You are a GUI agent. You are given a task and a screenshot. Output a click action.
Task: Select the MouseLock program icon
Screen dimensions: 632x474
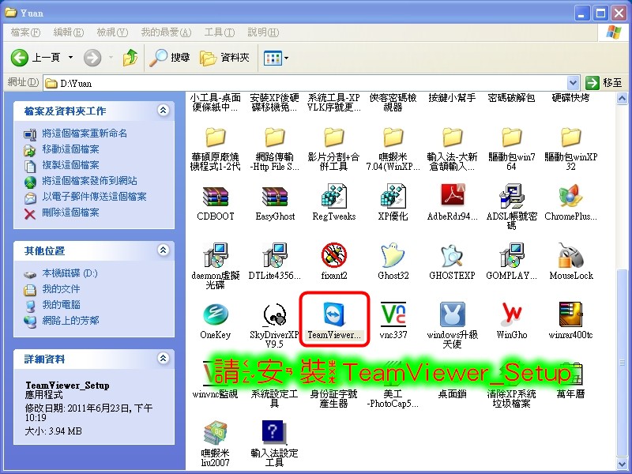click(x=570, y=255)
